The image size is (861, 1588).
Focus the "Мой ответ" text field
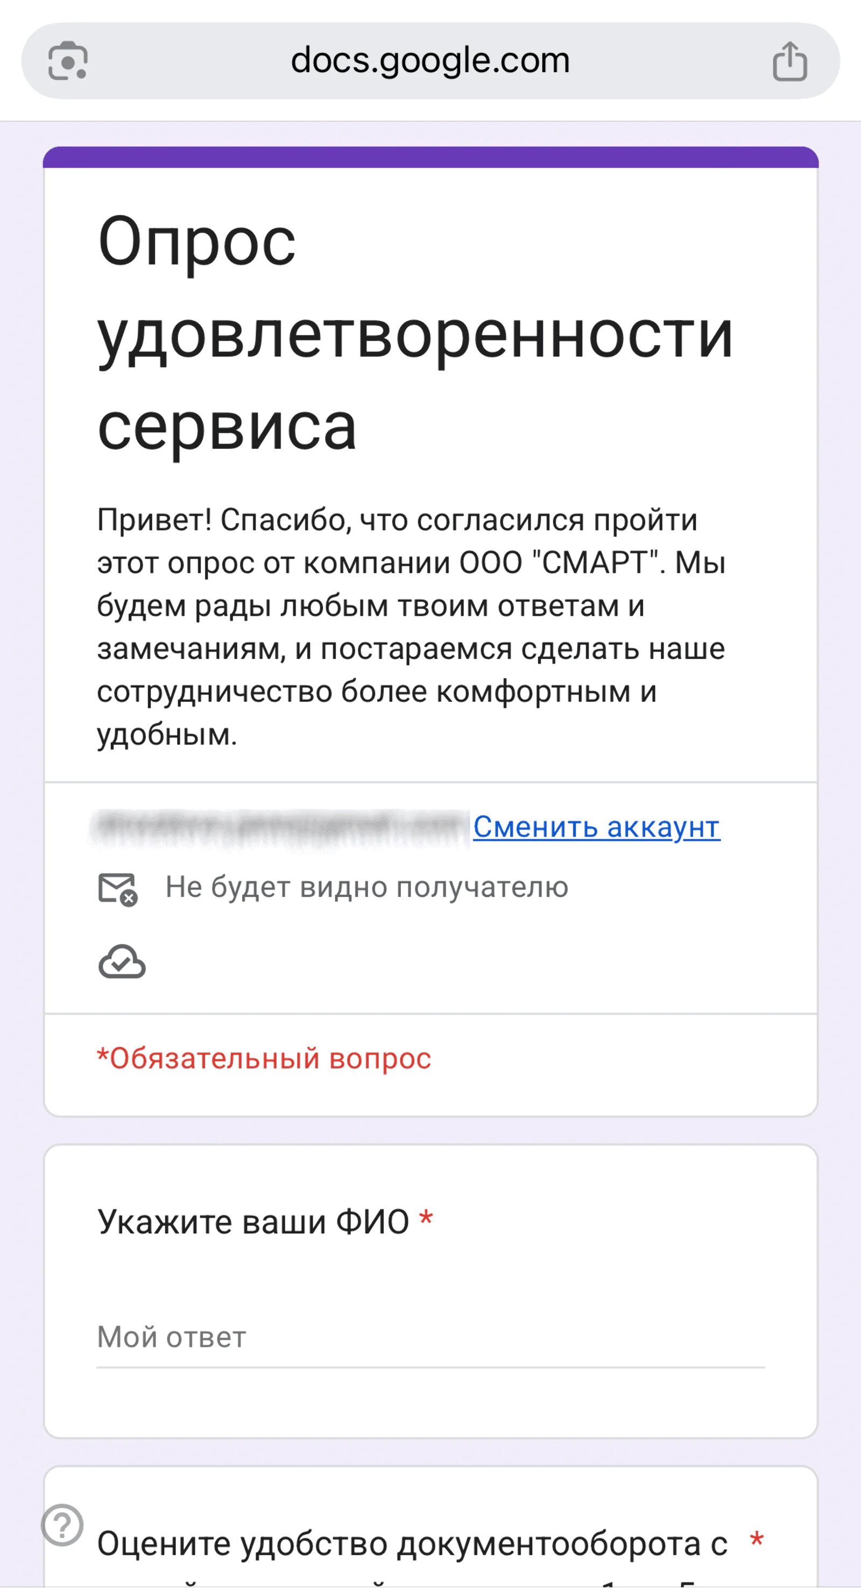click(x=430, y=1337)
